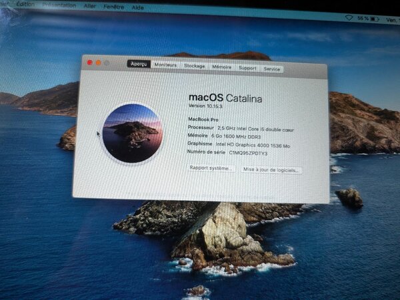The image size is (400, 300).
Task: Select the Mémoire tab
Action: click(222, 67)
